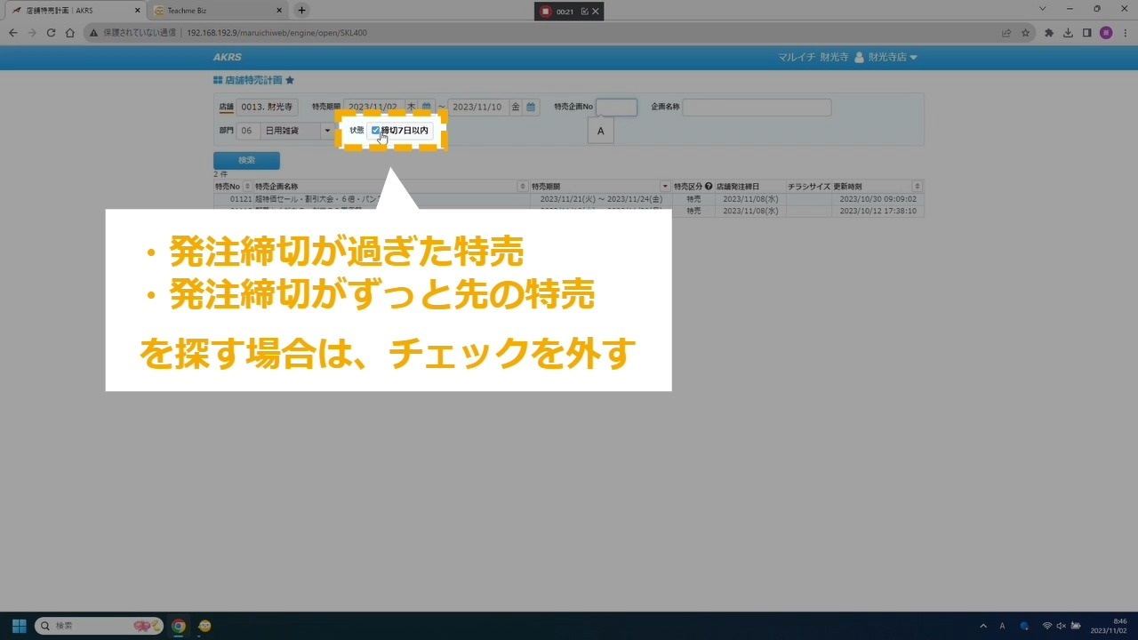Open the 特売期間 column filter dropdown

pos(665,187)
